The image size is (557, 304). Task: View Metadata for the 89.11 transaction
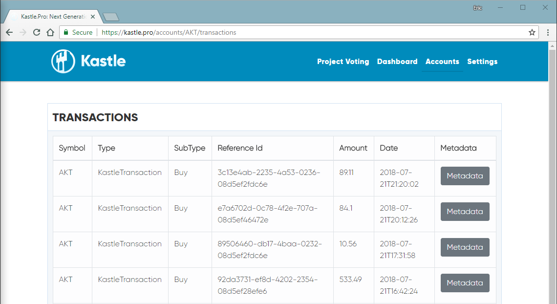click(465, 176)
